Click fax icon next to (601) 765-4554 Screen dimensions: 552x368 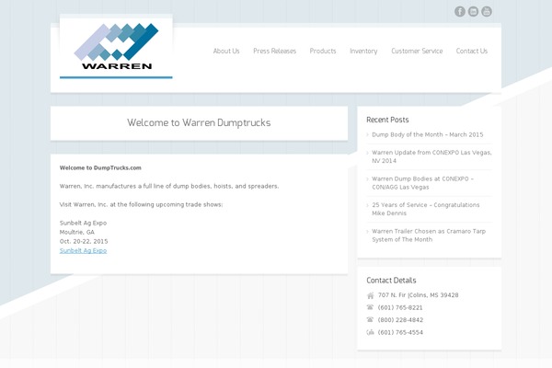(370, 332)
